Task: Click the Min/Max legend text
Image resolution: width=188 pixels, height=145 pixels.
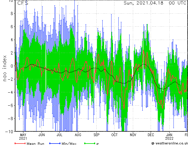Action: pyautogui.click(x=69, y=144)
